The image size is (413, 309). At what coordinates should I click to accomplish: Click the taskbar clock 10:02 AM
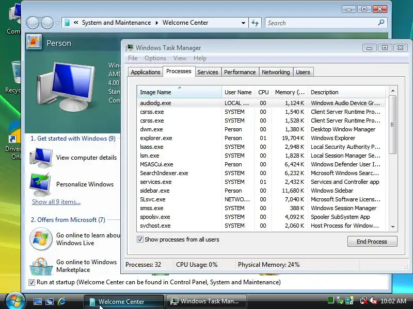coord(393,301)
